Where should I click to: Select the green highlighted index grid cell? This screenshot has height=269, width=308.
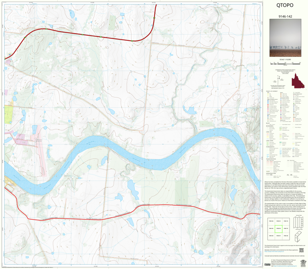[279, 229]
